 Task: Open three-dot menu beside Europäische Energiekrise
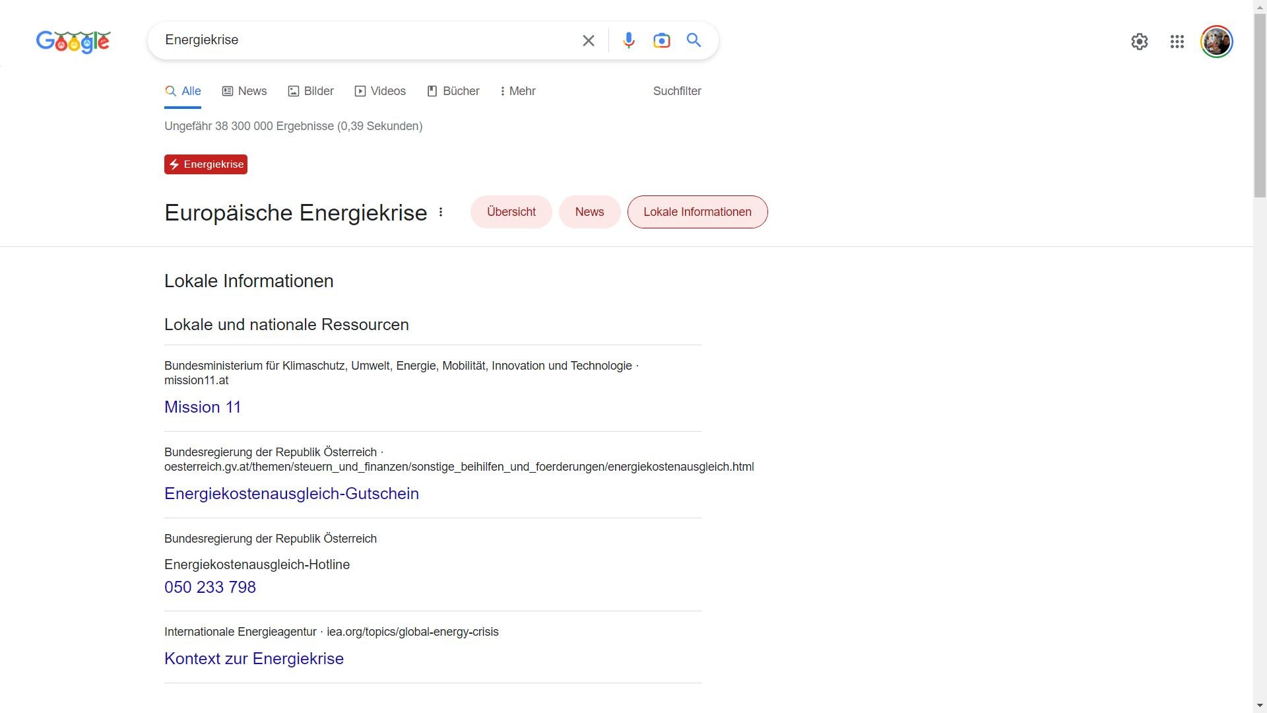point(441,213)
